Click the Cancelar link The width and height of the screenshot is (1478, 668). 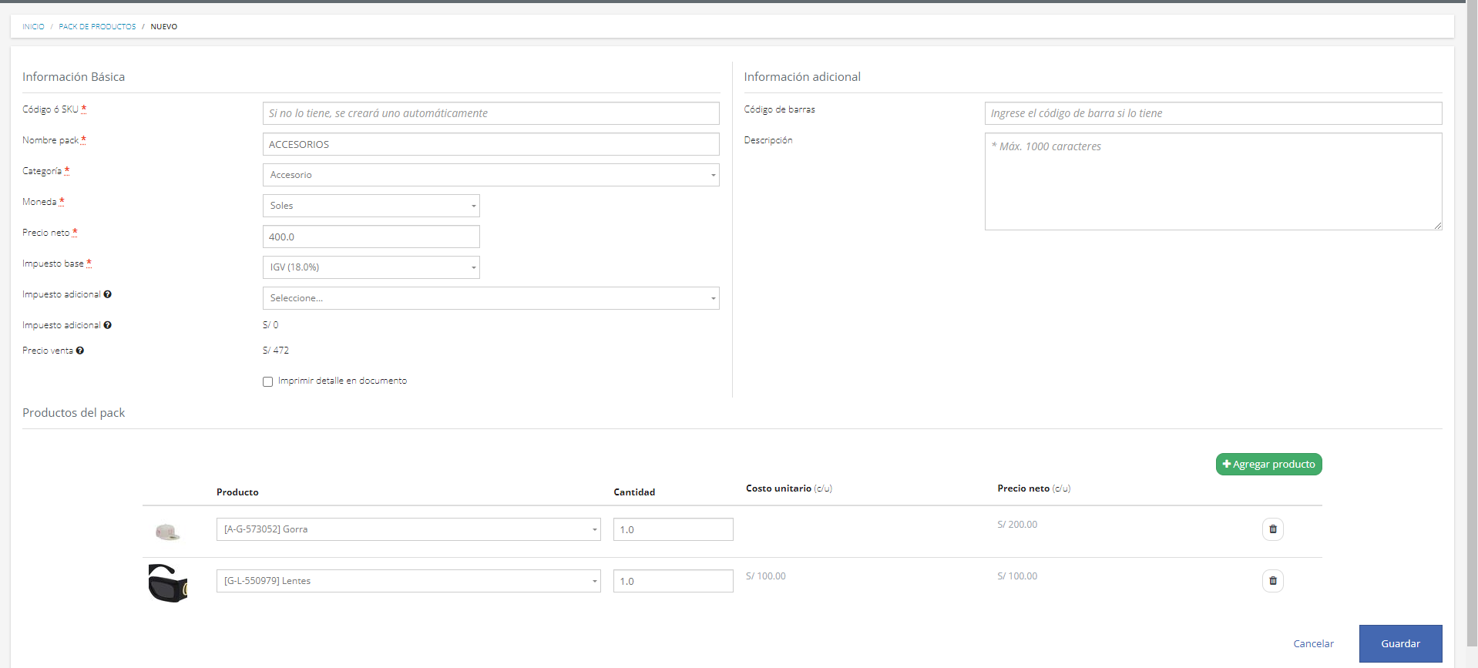pos(1313,643)
